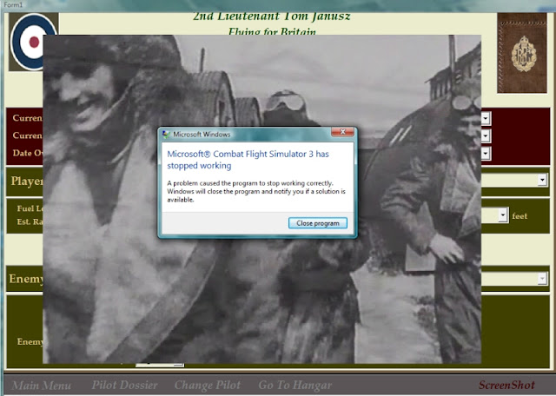This screenshot has width=556, height=396.
Task: Click the Microsoft Windows dialog title icon
Action: coord(166,134)
